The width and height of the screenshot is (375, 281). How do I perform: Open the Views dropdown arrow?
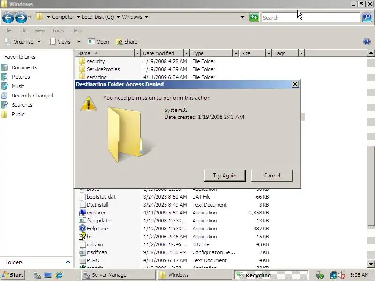pyautogui.click(x=79, y=42)
